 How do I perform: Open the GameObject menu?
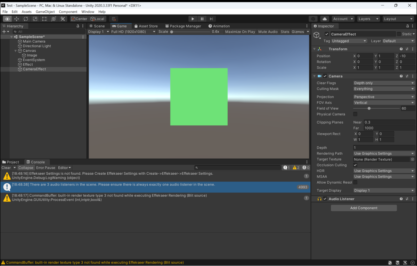(45, 12)
